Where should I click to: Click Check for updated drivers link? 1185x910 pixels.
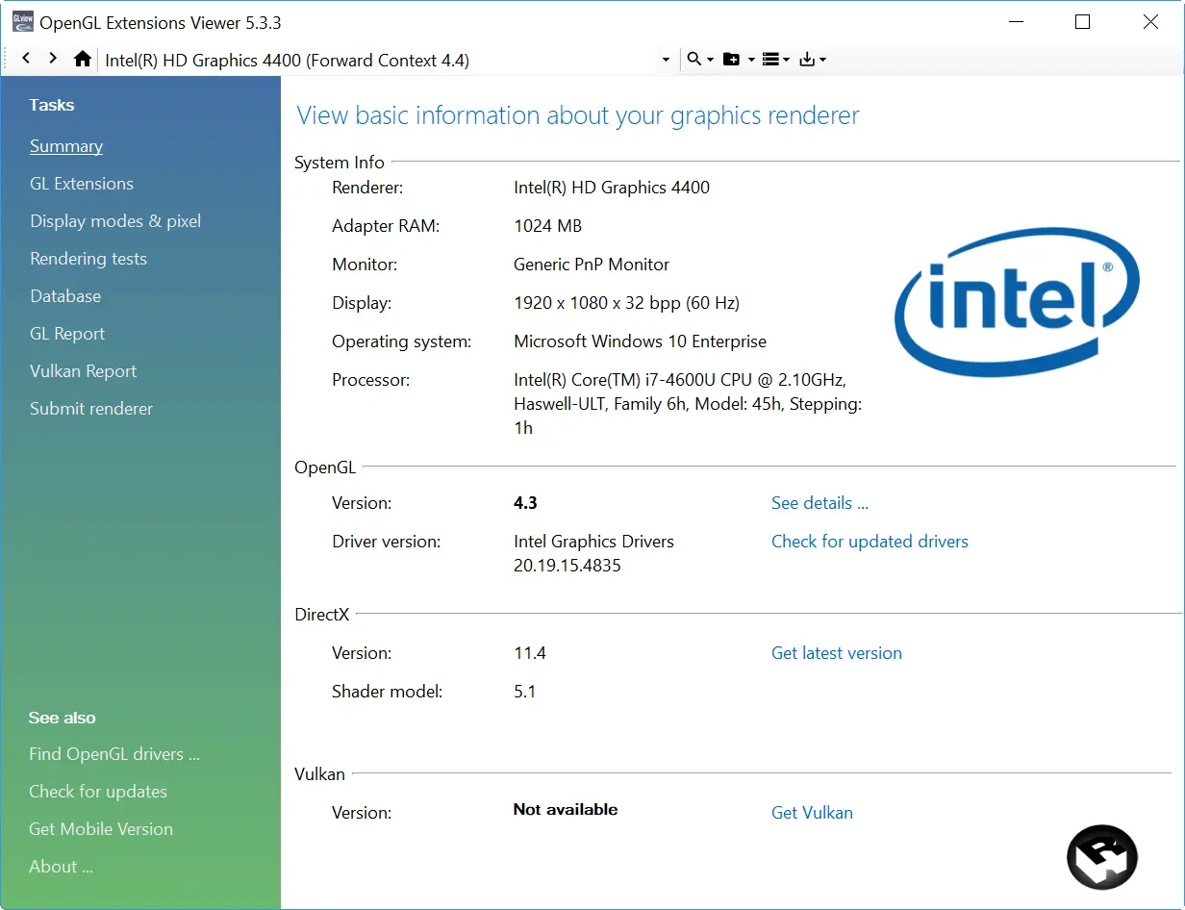pos(870,542)
